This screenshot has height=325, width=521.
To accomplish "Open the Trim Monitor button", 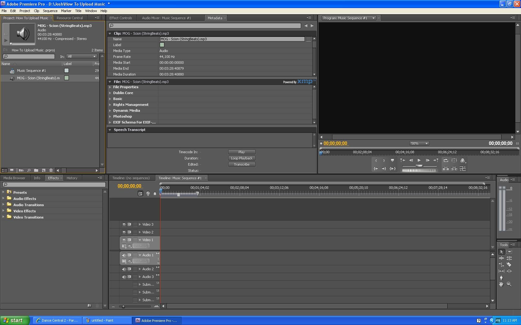I will (462, 169).
